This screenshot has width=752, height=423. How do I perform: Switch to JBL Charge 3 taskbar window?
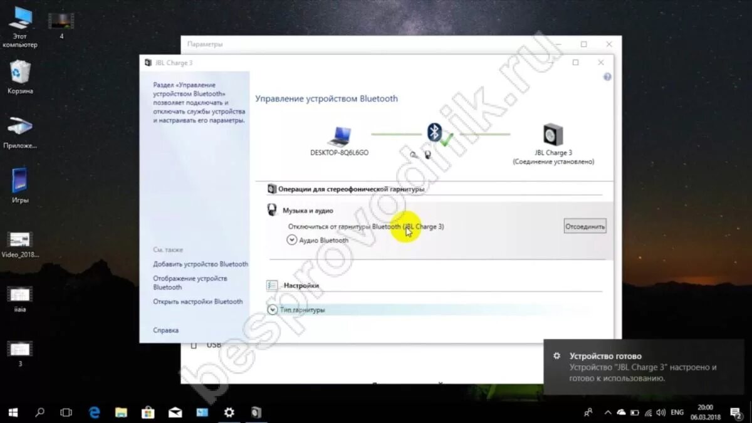coord(256,412)
